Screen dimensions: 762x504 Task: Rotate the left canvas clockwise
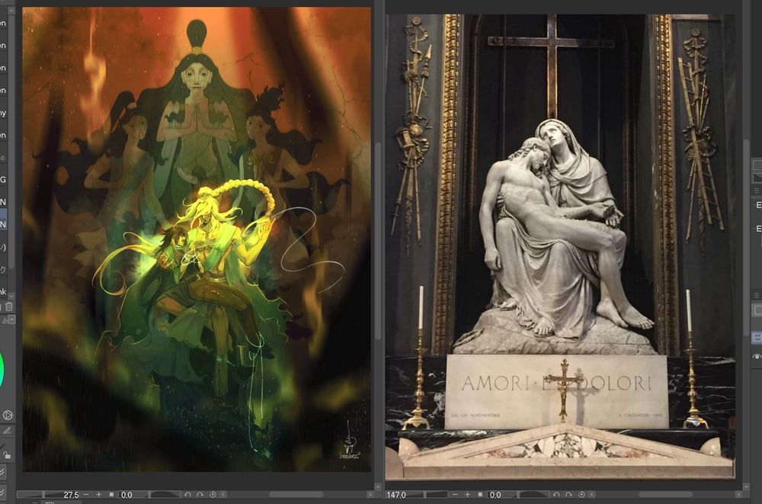200,494
